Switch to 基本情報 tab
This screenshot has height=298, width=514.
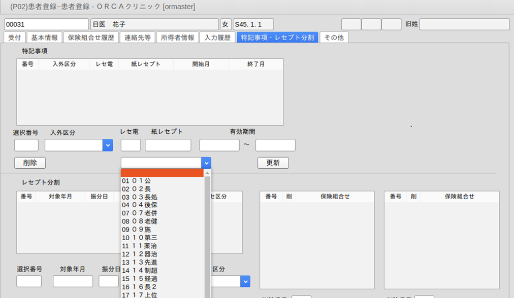(x=44, y=38)
